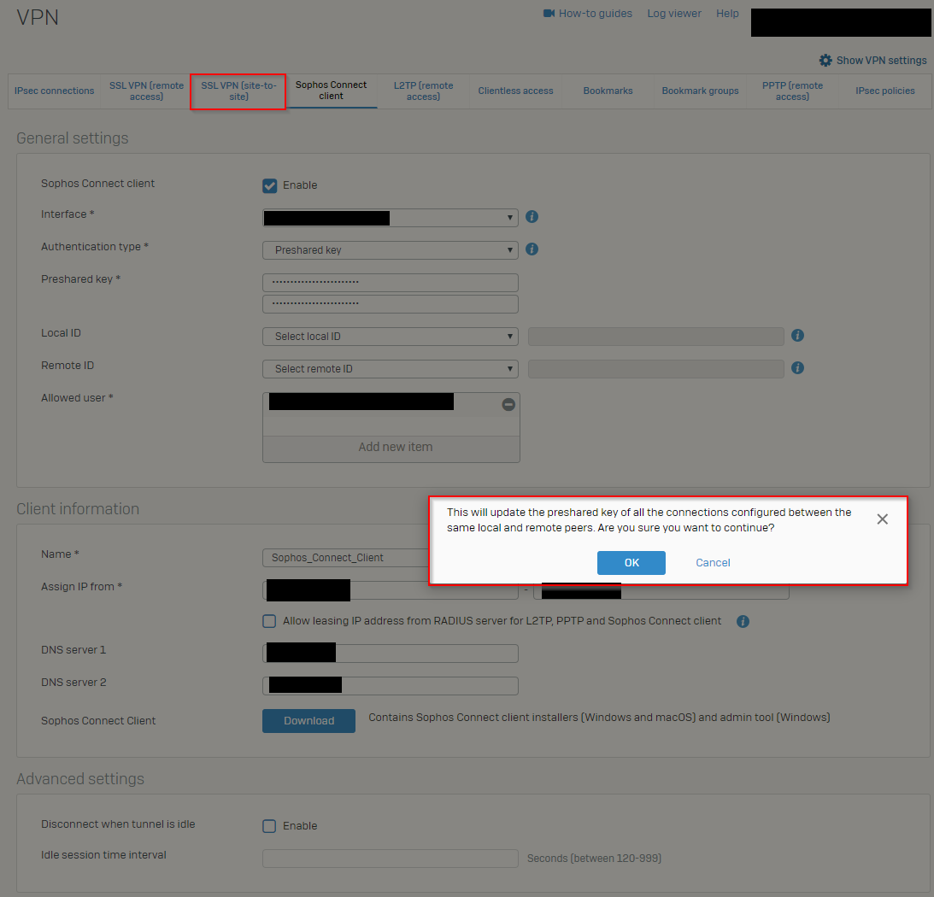Remove the allowed user with minus icon

[x=508, y=404]
